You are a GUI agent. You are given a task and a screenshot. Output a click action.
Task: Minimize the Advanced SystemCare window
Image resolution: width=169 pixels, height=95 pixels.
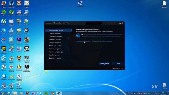(x=120, y=23)
